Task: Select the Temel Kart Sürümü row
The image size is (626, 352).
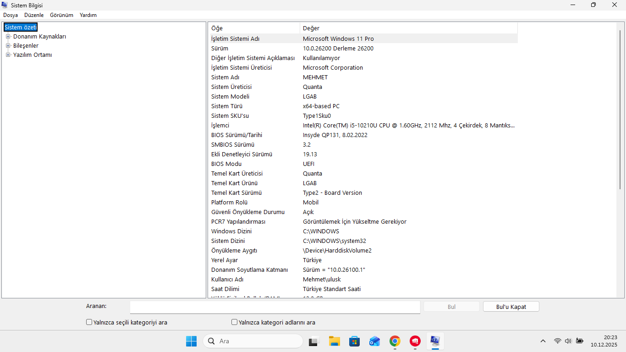Action: point(363,193)
